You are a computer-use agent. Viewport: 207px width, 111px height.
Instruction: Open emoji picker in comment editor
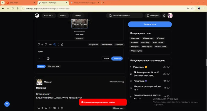[x=48, y=59]
